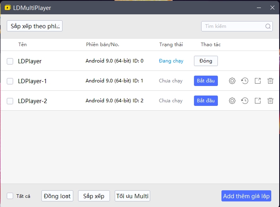Viewport: 280px width, 207px height.
Task: Open settings gear for LDPlayer-1
Action: [x=232, y=81]
